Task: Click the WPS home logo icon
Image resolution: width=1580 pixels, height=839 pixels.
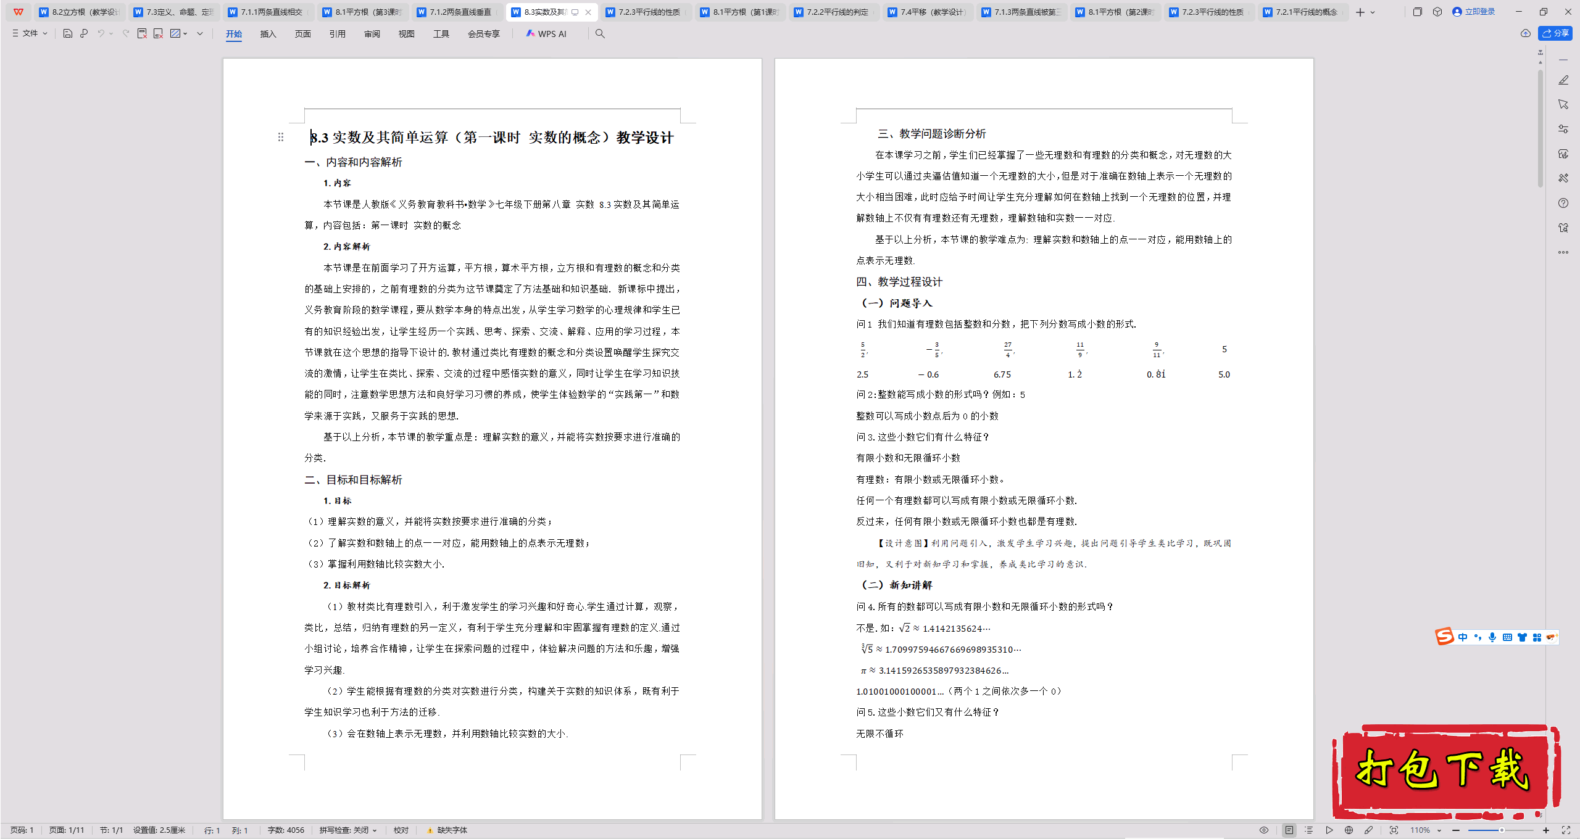Action: click(19, 12)
